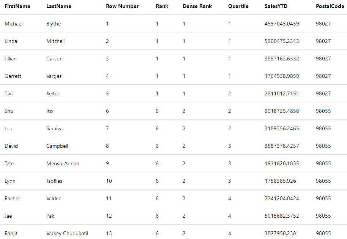Image resolution: width=347 pixels, height=239 pixels.
Task: Select the sales value 1931620.1835
Action: 282,164
